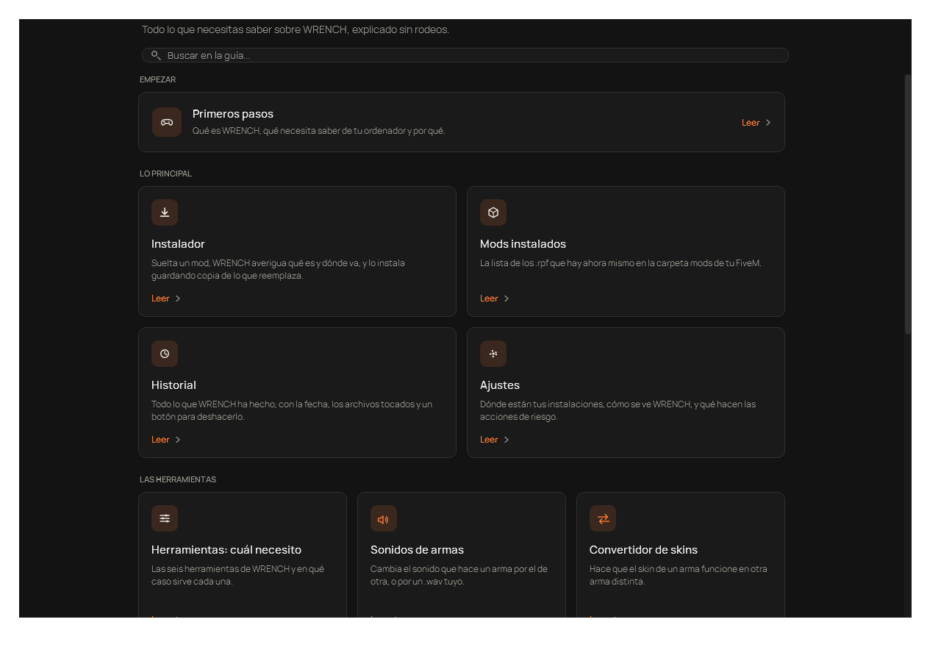This screenshot has height=647, width=941.
Task: Click the gamepad icon beside Primeros pasos
Action: [x=167, y=122]
